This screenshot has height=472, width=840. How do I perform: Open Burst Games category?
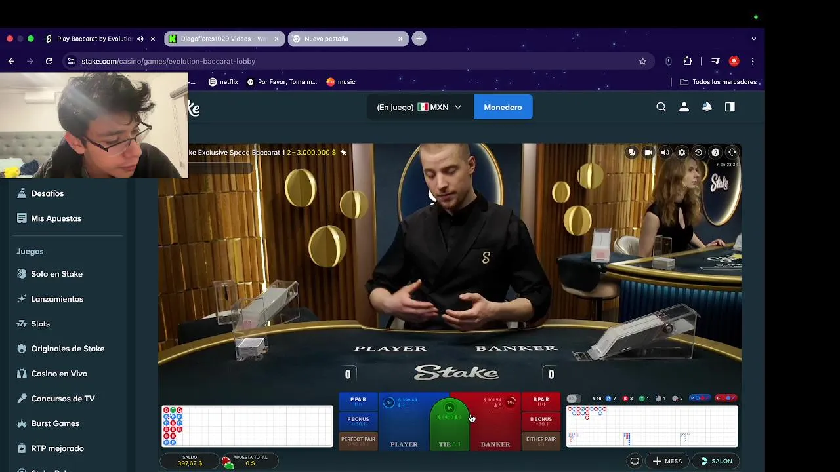coord(55,423)
